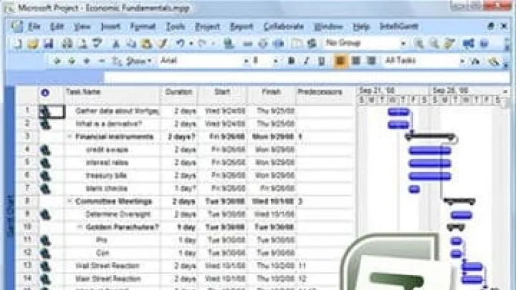Launch the Gantt Chart Wizard icon
The width and height of the screenshot is (516, 290).
[493, 61]
